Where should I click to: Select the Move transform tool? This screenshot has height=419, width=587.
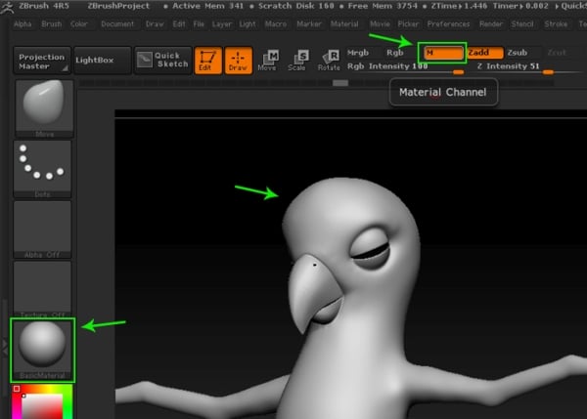(267, 62)
